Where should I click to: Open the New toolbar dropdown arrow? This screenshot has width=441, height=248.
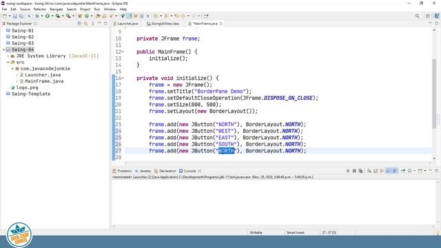10,16
